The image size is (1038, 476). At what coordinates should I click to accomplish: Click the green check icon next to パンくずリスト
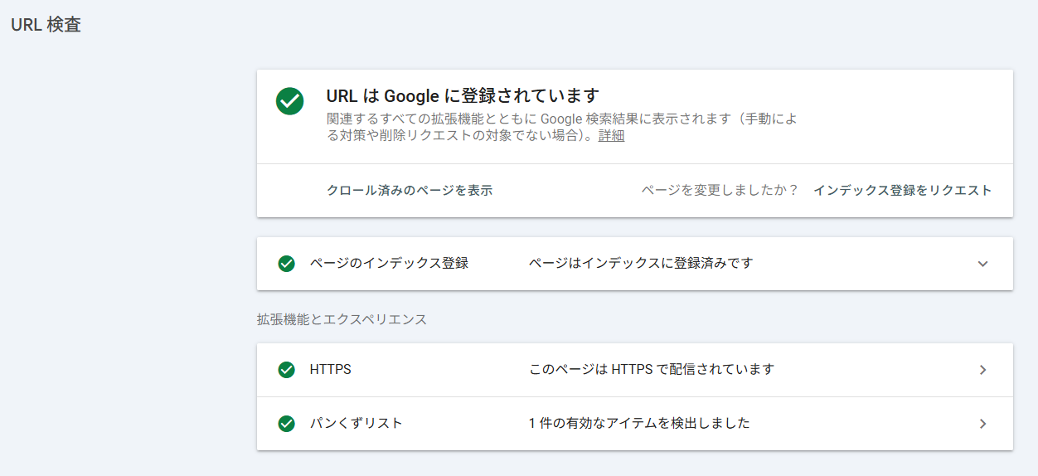[286, 424]
